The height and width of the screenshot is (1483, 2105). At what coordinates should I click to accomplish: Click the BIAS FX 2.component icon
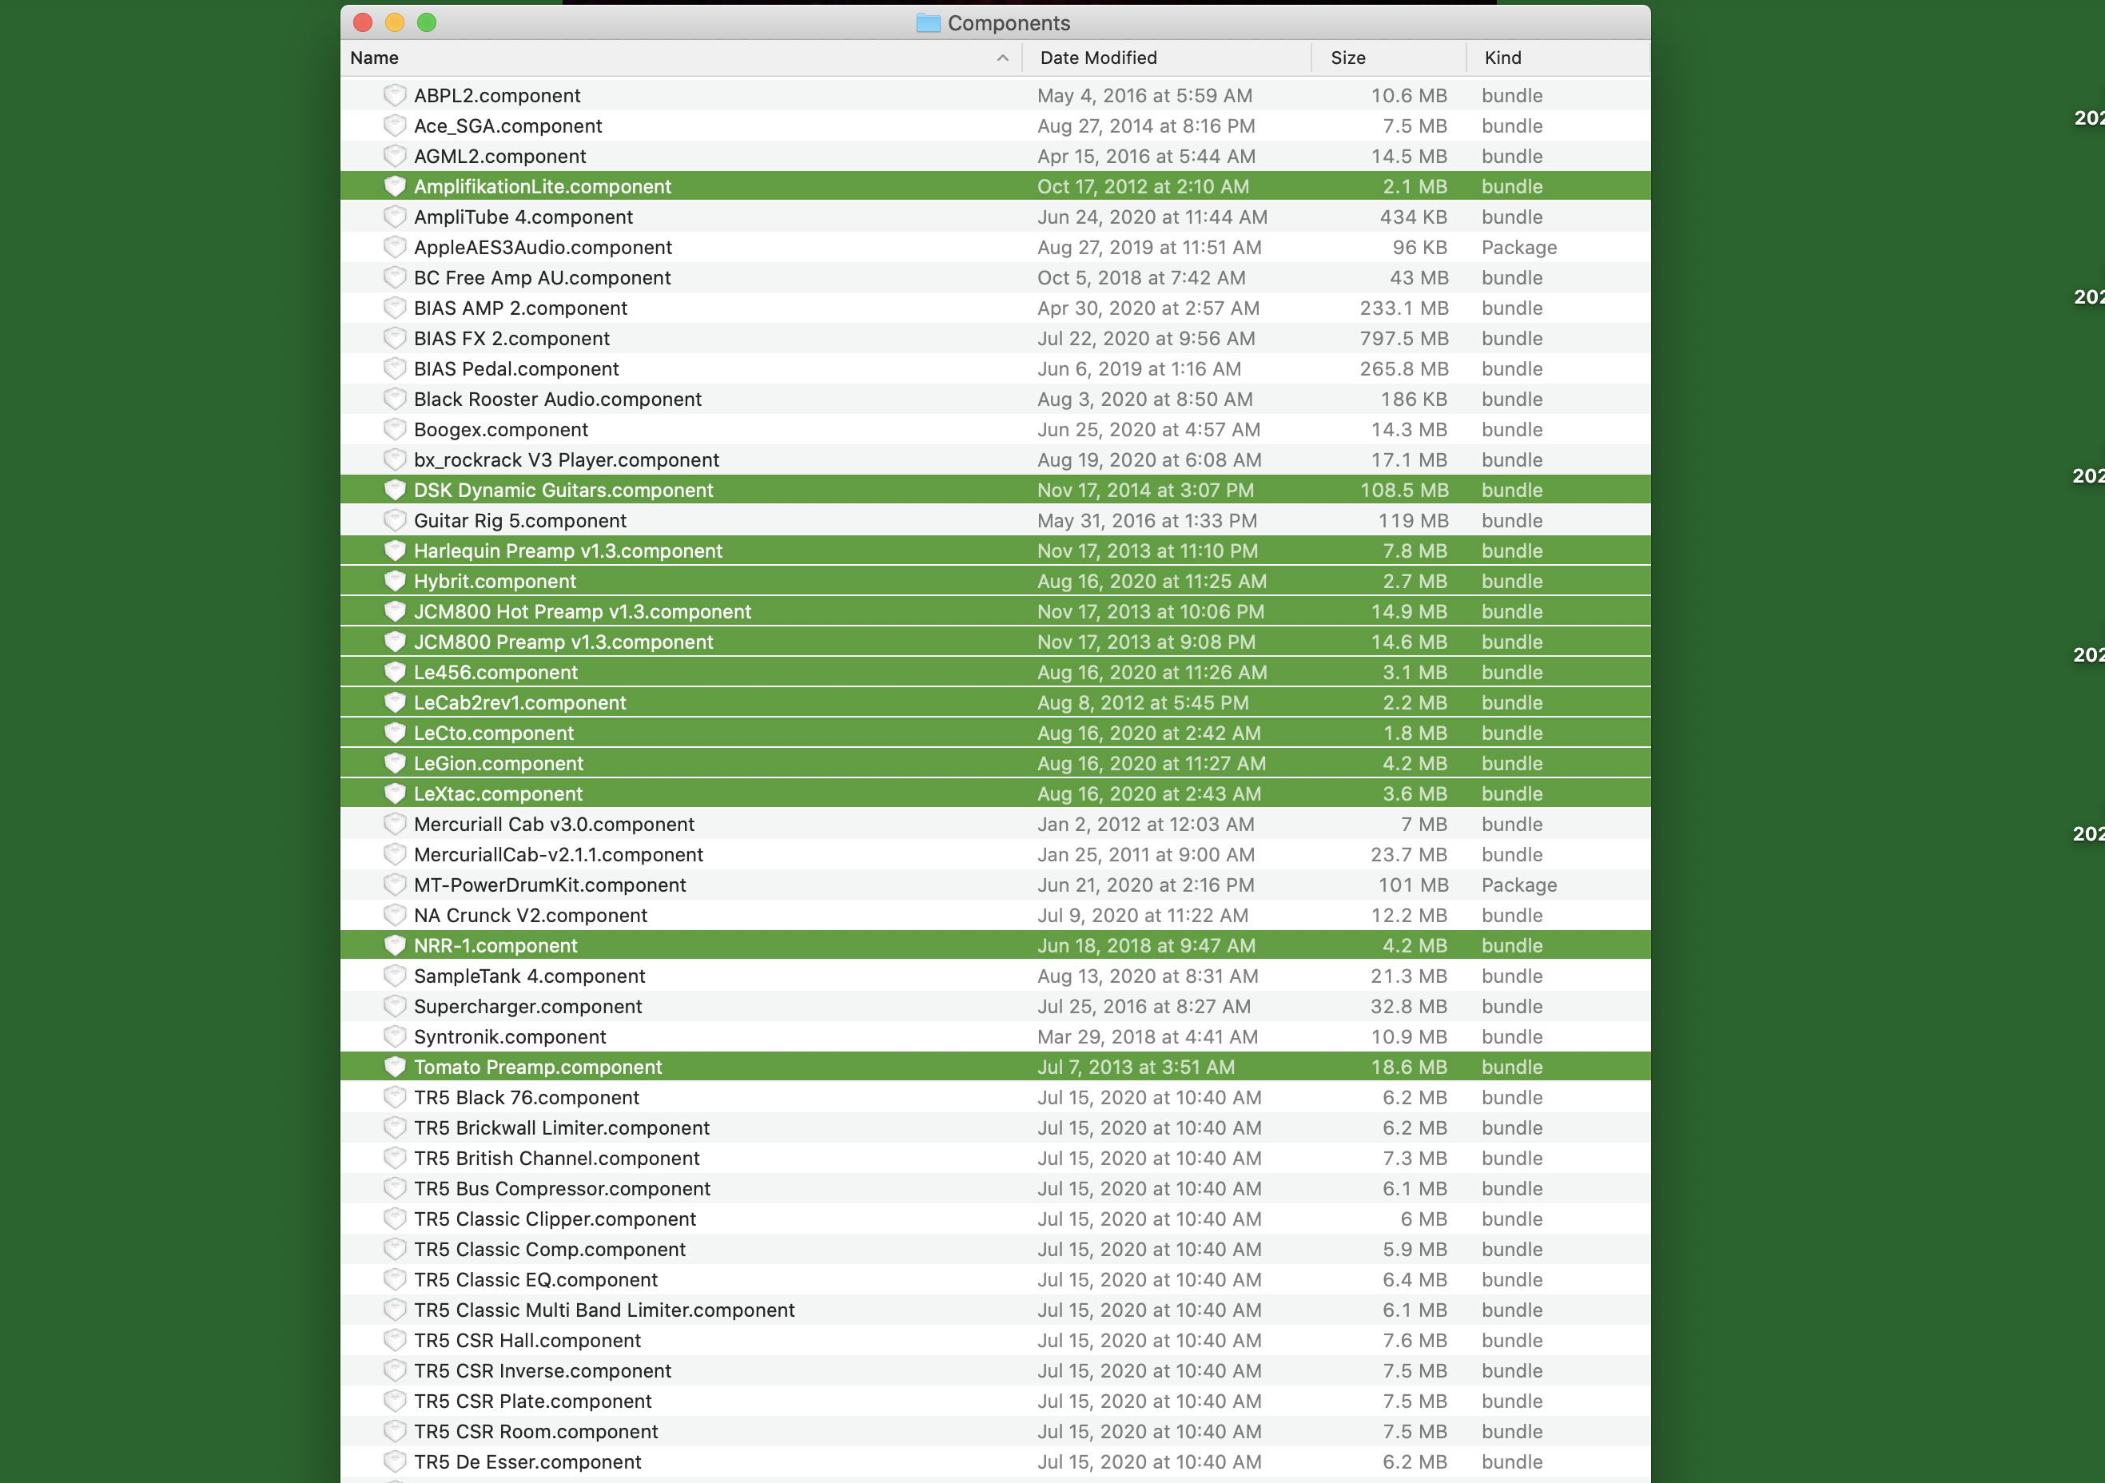pos(394,338)
